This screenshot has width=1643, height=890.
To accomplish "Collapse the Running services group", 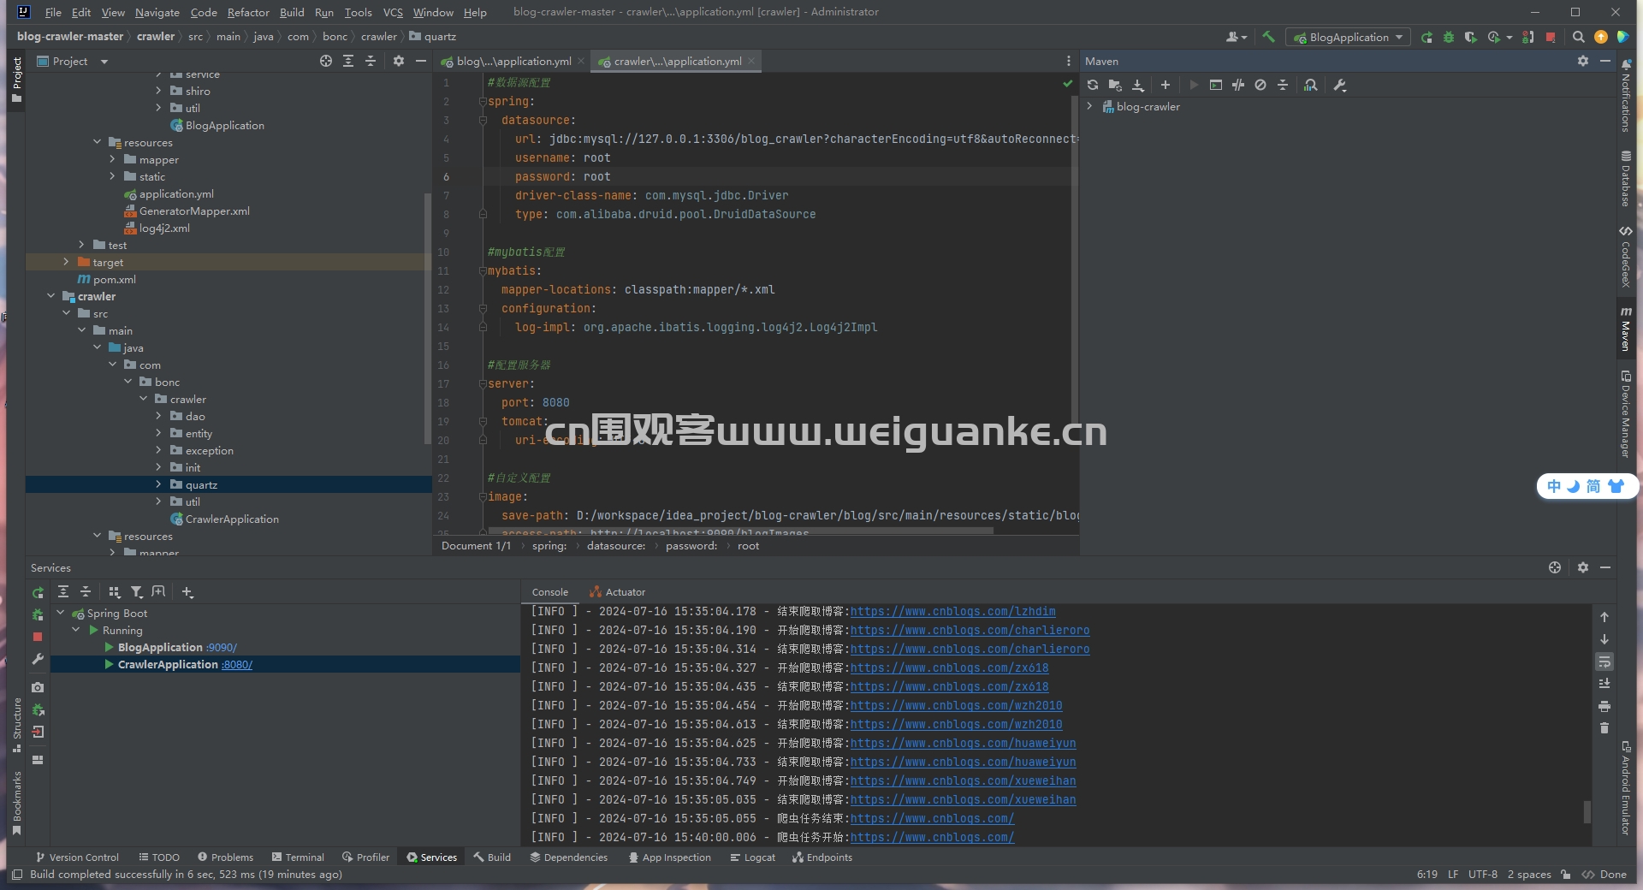I will 76,630.
